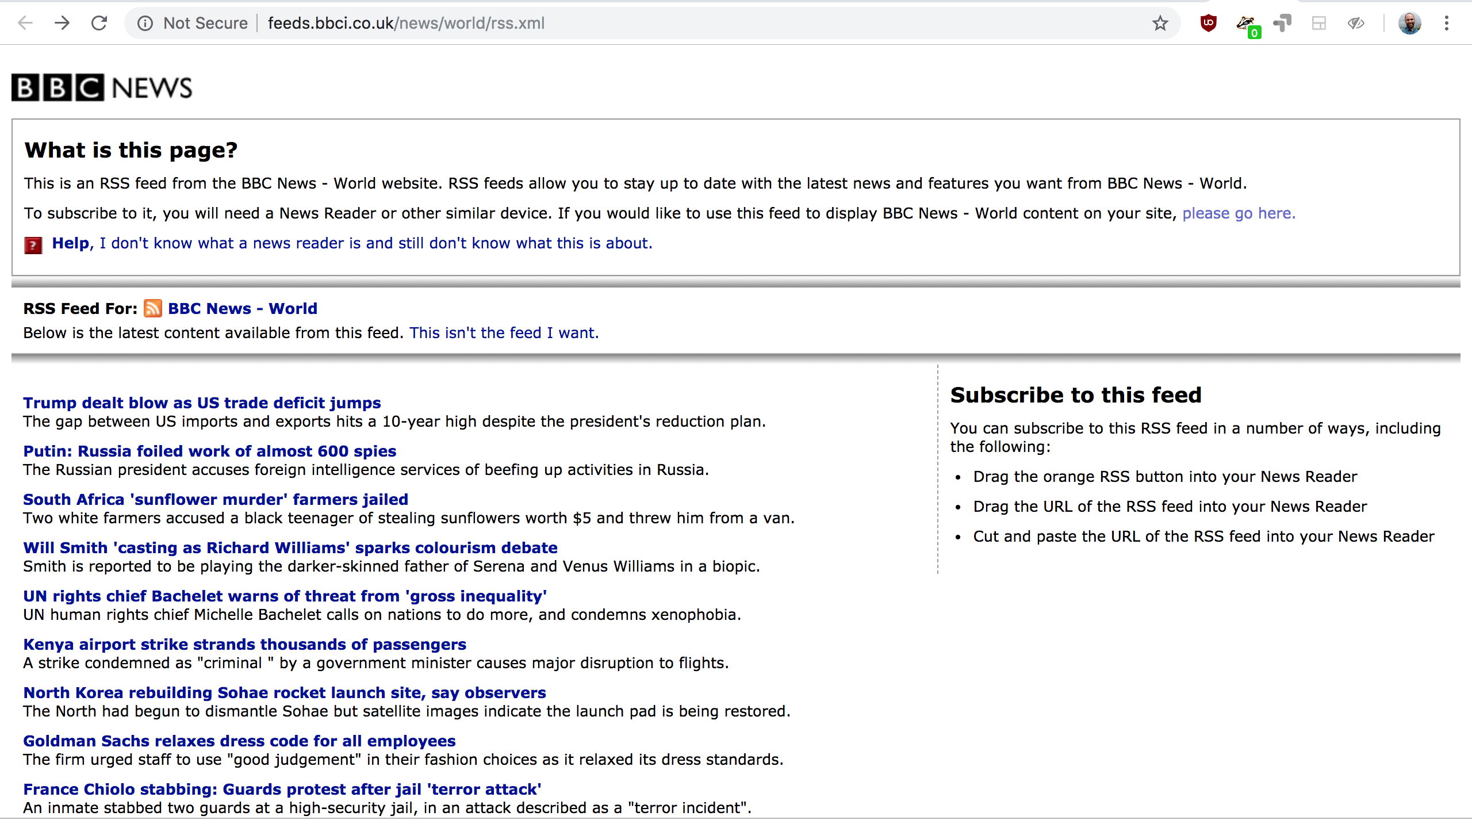Click the orange RSS feed icon

pos(152,308)
